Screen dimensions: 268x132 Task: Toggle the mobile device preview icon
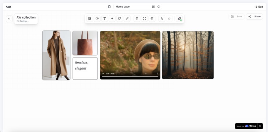(x=109, y=7)
